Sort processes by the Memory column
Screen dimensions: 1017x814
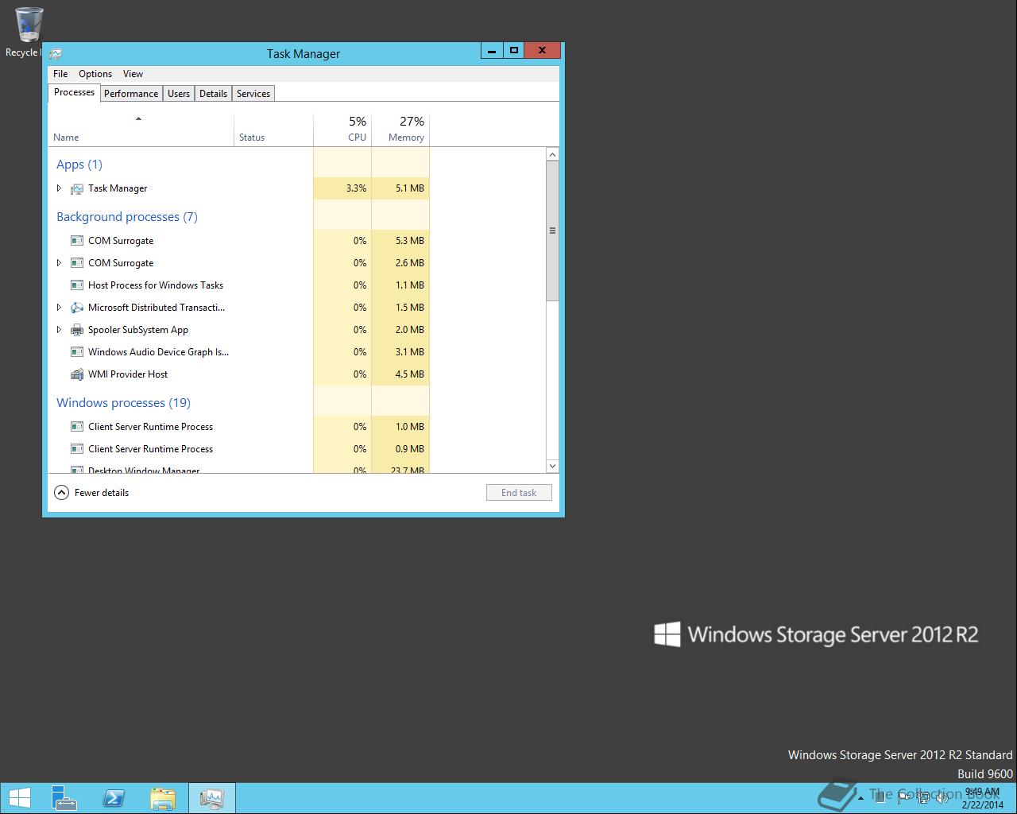click(400, 130)
